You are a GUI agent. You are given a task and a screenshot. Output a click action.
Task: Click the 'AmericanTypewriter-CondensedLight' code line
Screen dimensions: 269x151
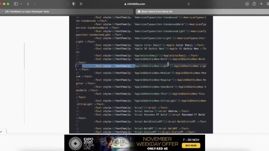[x=141, y=33]
